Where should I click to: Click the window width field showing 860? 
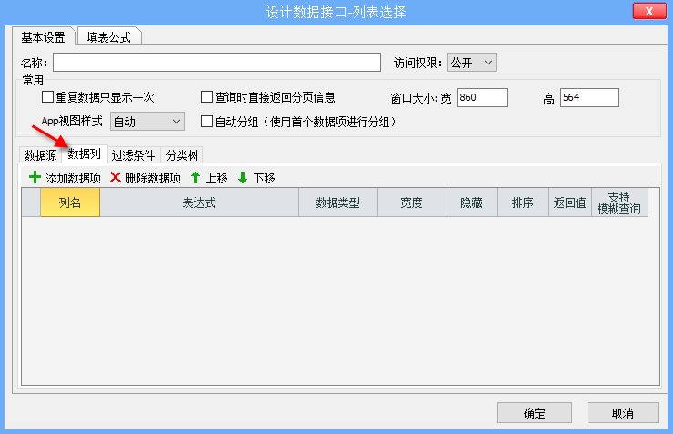tap(482, 97)
